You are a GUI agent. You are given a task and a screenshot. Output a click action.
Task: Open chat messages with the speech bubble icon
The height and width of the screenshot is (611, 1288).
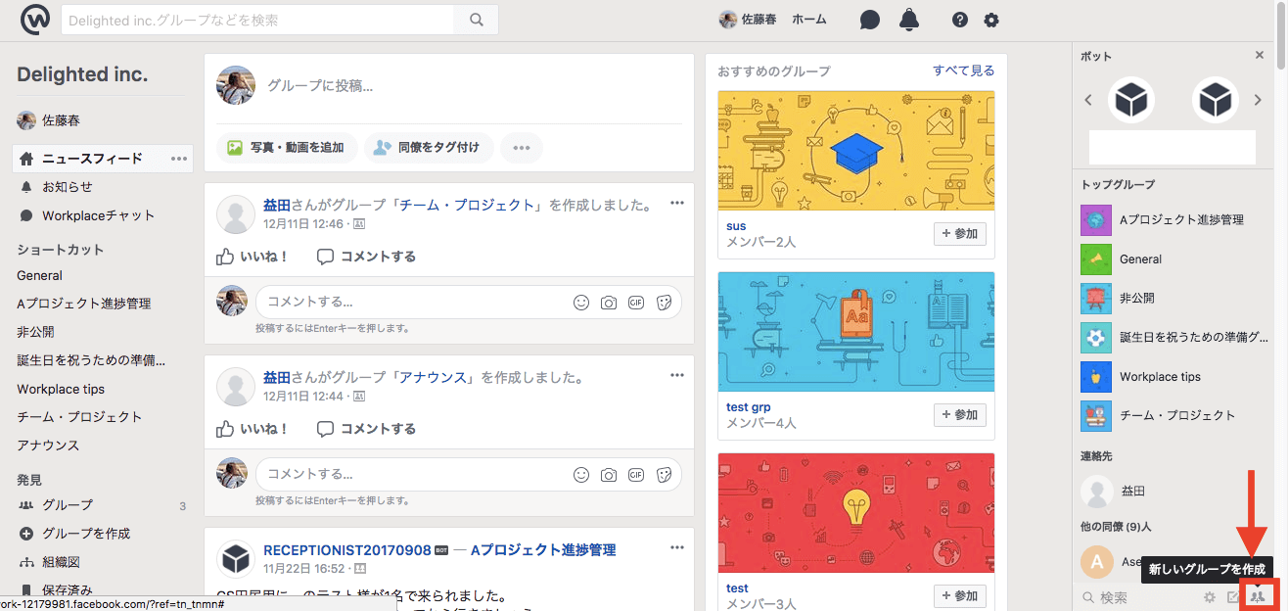pyautogui.click(x=869, y=19)
